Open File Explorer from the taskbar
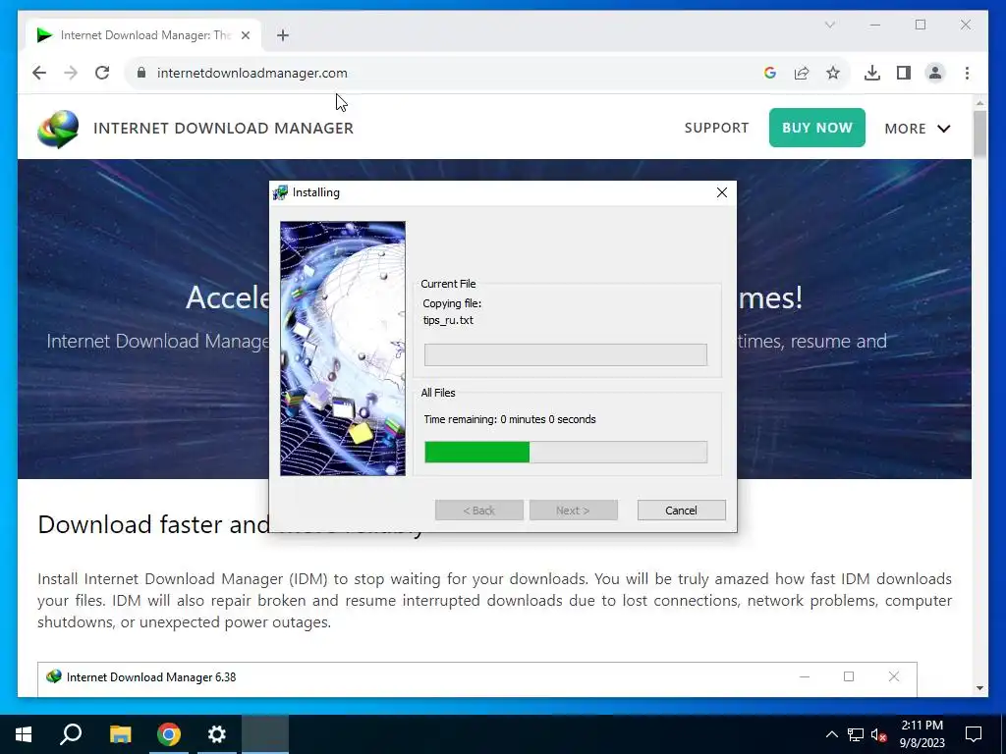 pos(120,734)
